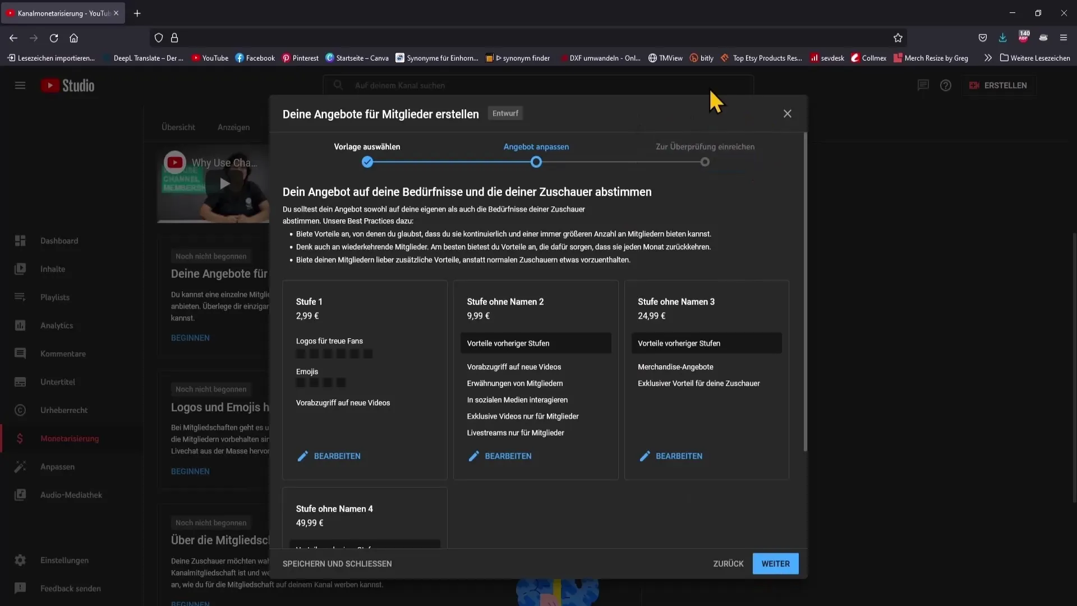Image resolution: width=1077 pixels, height=606 pixels.
Task: Select the Angebot anpassen step indicator
Action: point(536,161)
